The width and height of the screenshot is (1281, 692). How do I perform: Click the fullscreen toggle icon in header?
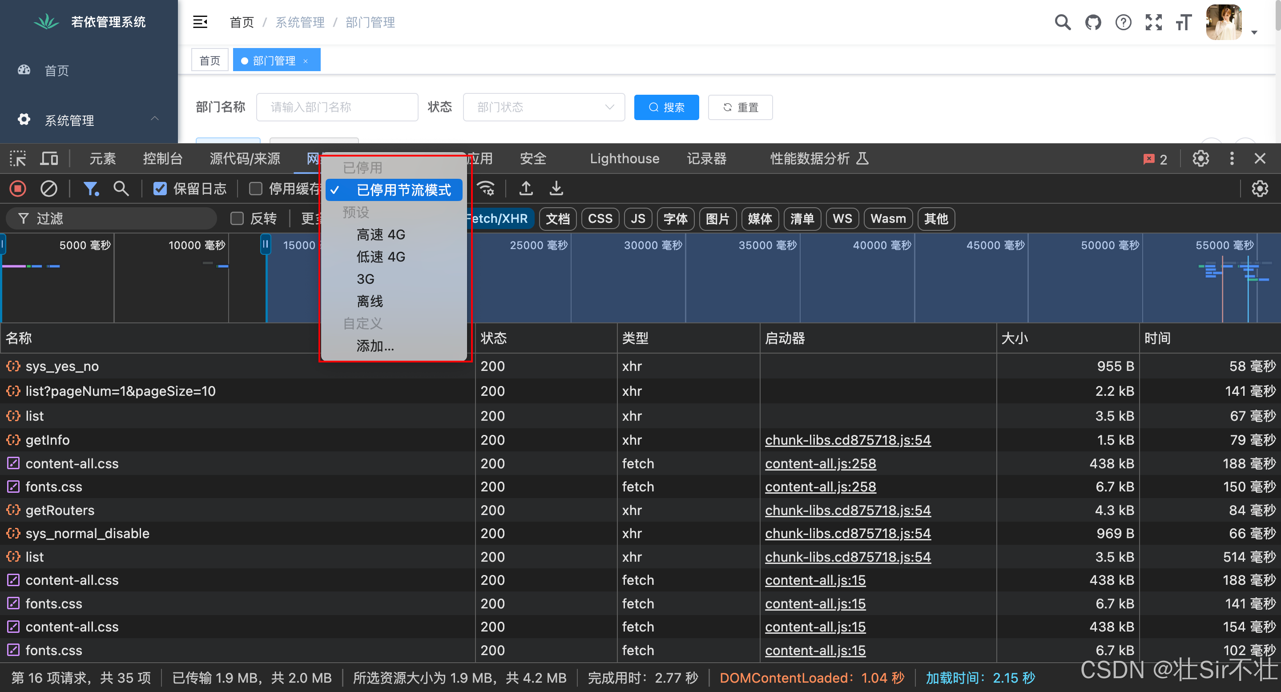pyautogui.click(x=1154, y=22)
